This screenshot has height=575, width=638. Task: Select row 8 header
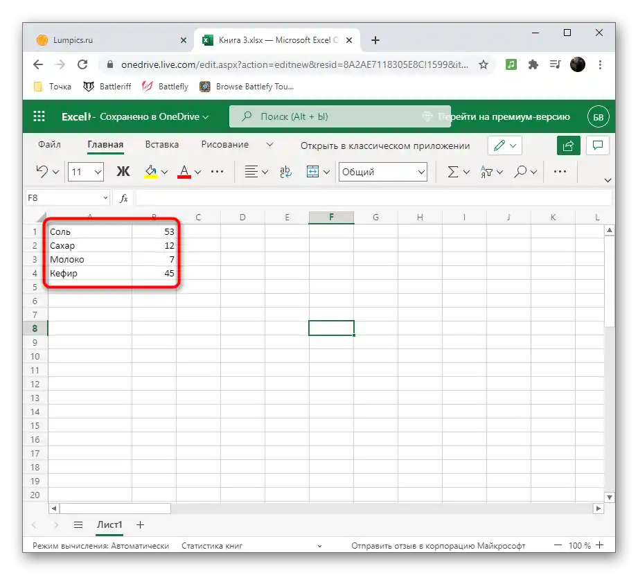(x=35, y=328)
